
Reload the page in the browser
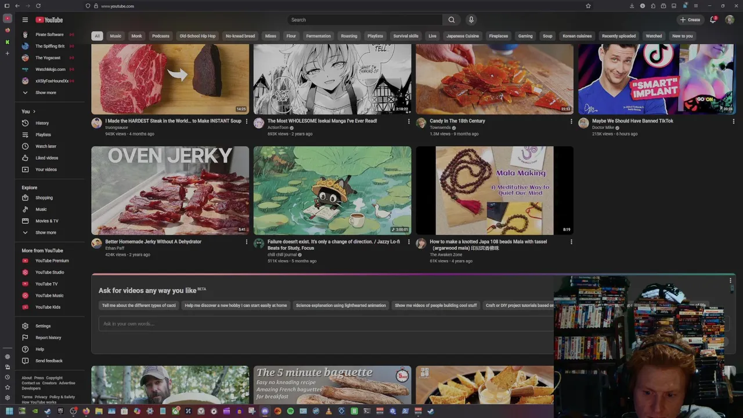[38, 6]
